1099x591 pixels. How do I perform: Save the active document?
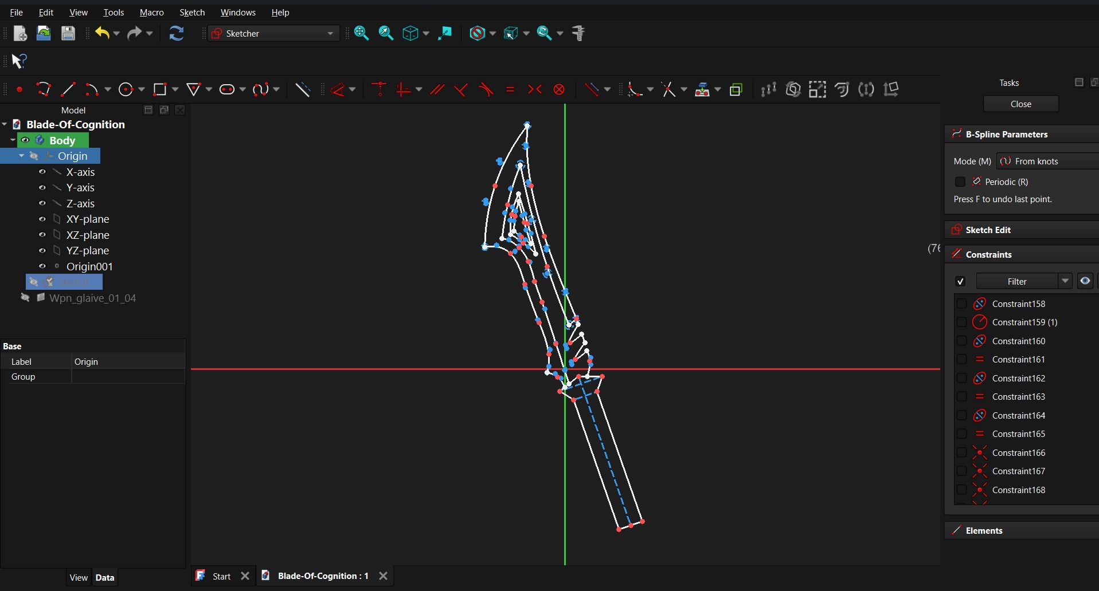[68, 34]
